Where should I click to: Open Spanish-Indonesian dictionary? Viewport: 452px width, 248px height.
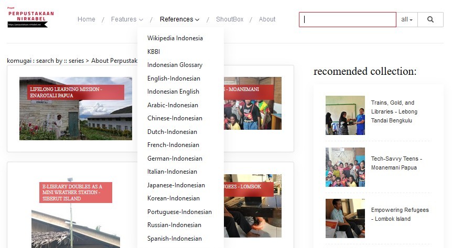coord(175,239)
